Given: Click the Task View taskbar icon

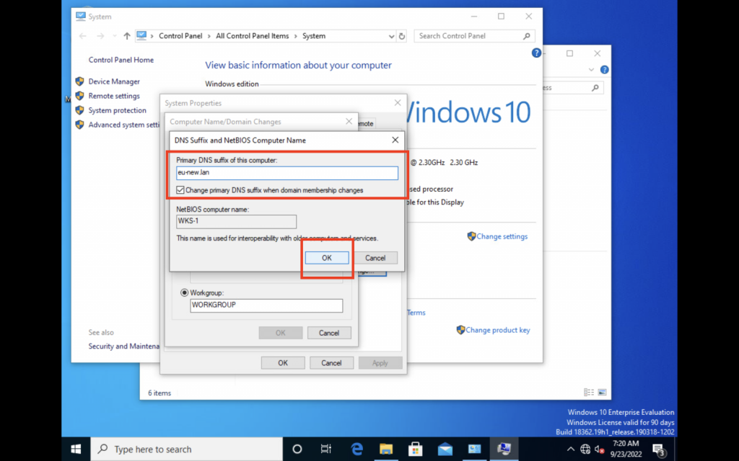Looking at the screenshot, I should (x=326, y=449).
